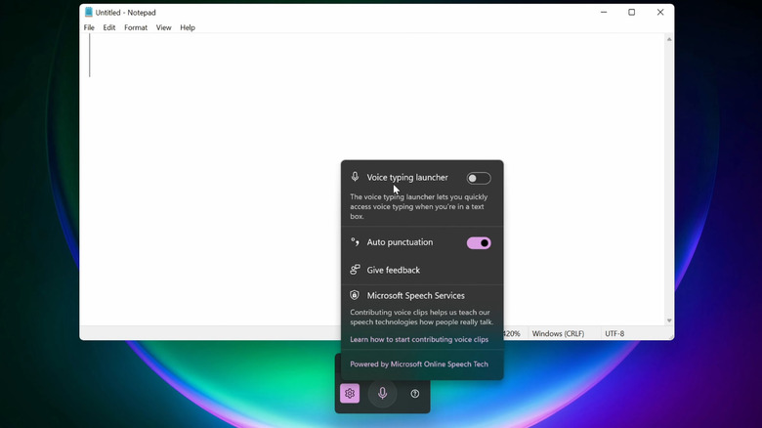Disable the Auto punctuation toggle
The height and width of the screenshot is (428, 762).
coord(479,243)
